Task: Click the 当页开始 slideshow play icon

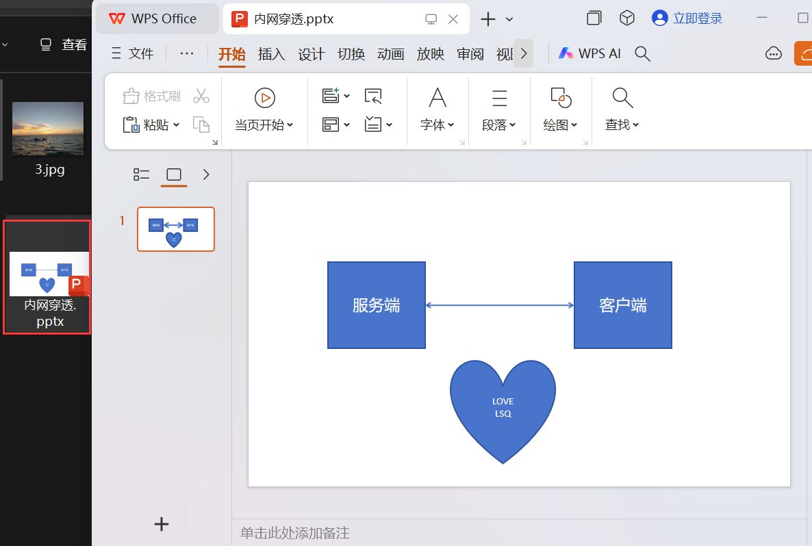Action: [x=265, y=96]
